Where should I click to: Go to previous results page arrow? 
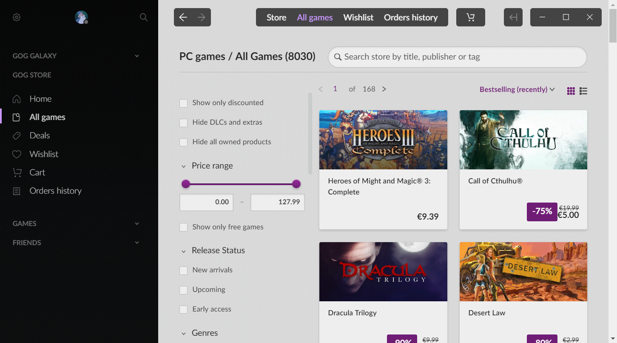321,89
